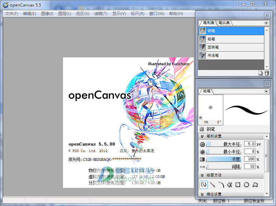Adjust the 最大半径 slider

[x=224, y=144]
